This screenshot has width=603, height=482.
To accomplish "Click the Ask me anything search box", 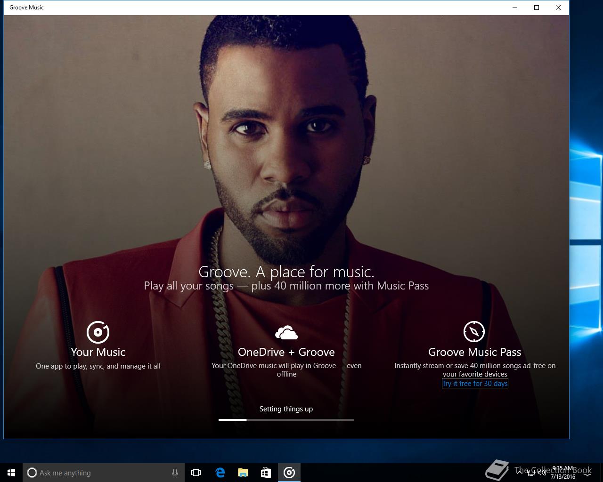I will (x=103, y=473).
